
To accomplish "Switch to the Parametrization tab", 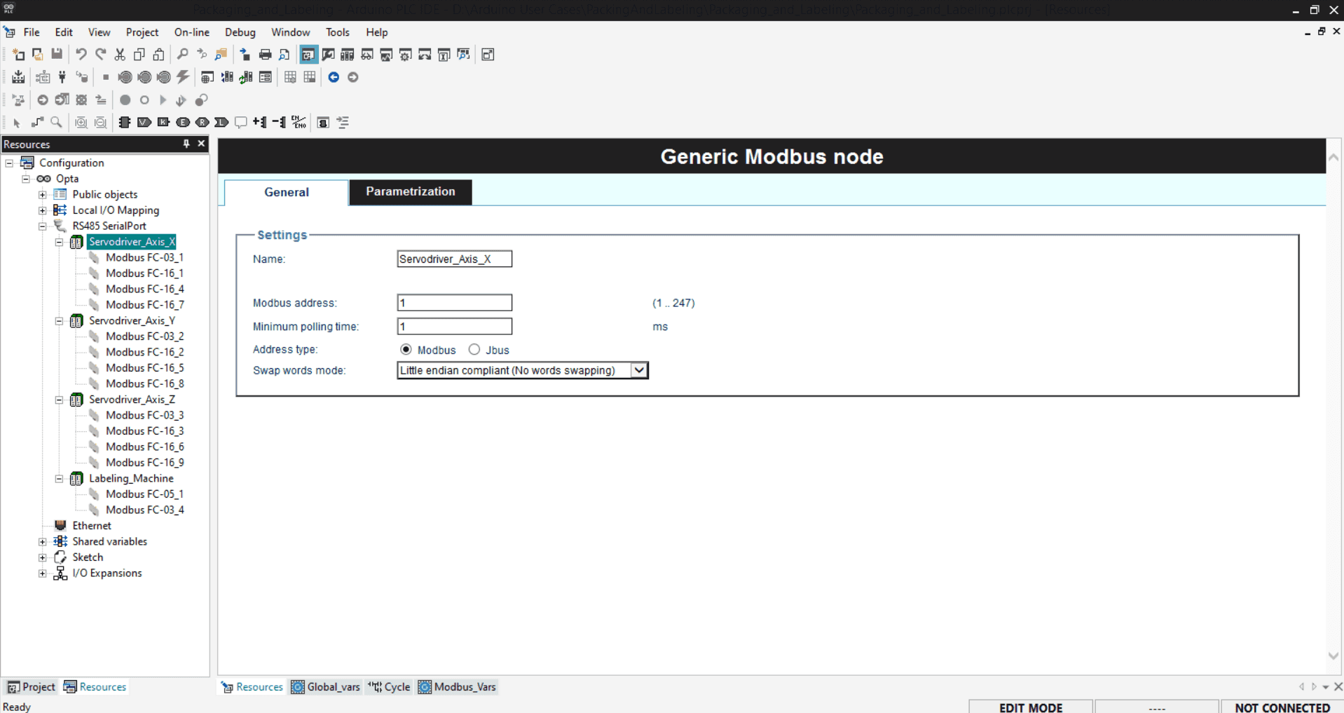I will tap(410, 191).
